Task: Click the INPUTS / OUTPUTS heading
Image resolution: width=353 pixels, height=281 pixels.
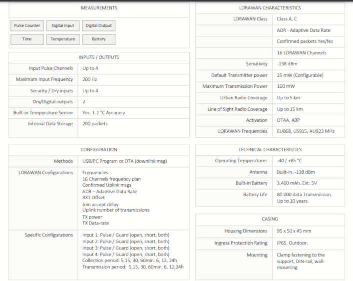Action: pos(99,57)
